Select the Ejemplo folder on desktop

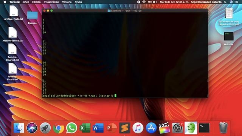click(x=32, y=17)
